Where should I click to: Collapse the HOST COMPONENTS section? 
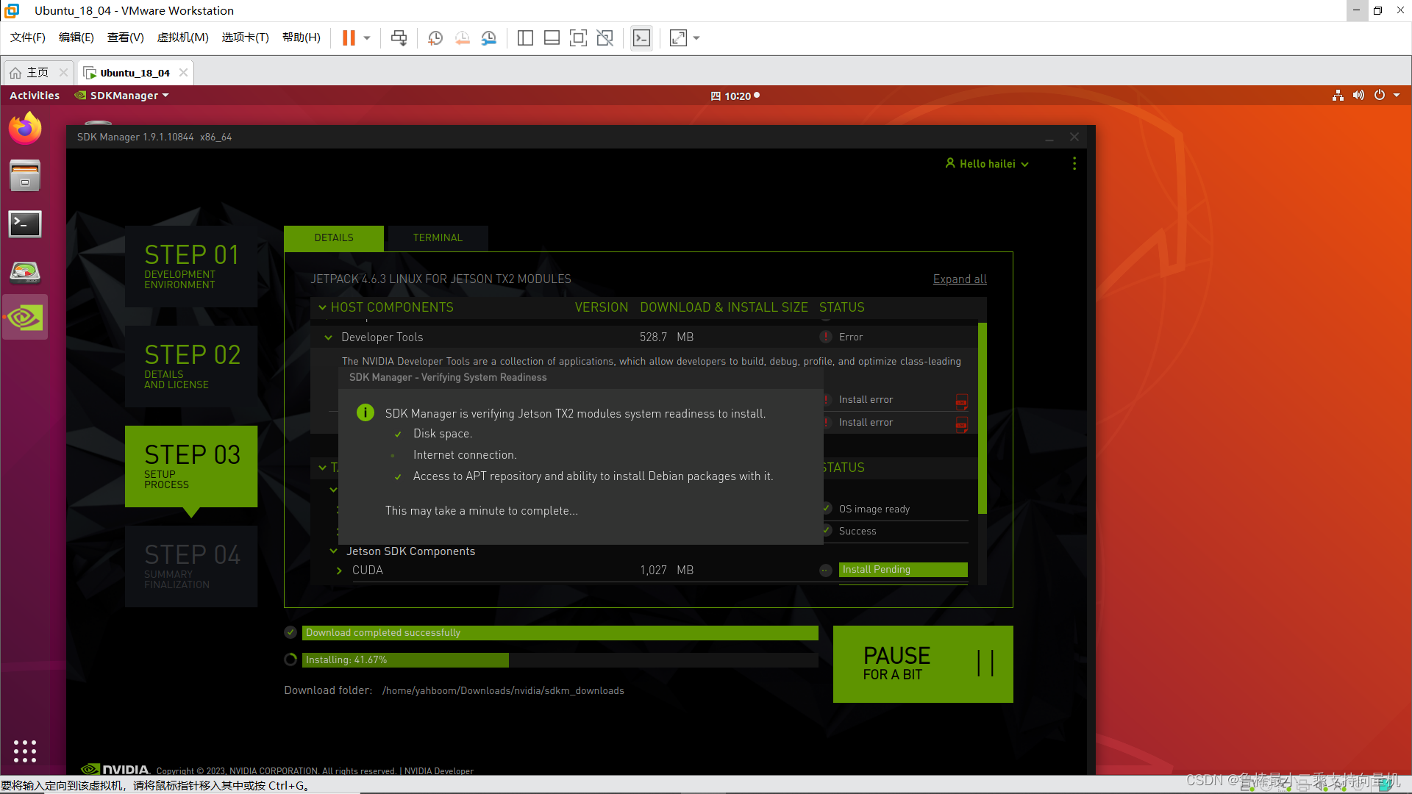coord(322,307)
